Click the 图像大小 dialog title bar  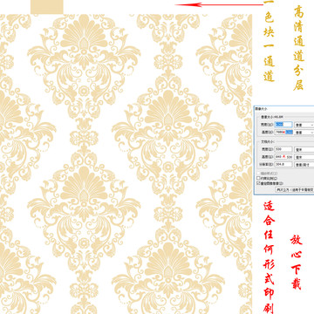(x=283, y=108)
